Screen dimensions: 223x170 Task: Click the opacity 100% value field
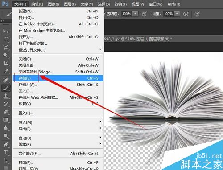coord(127,14)
